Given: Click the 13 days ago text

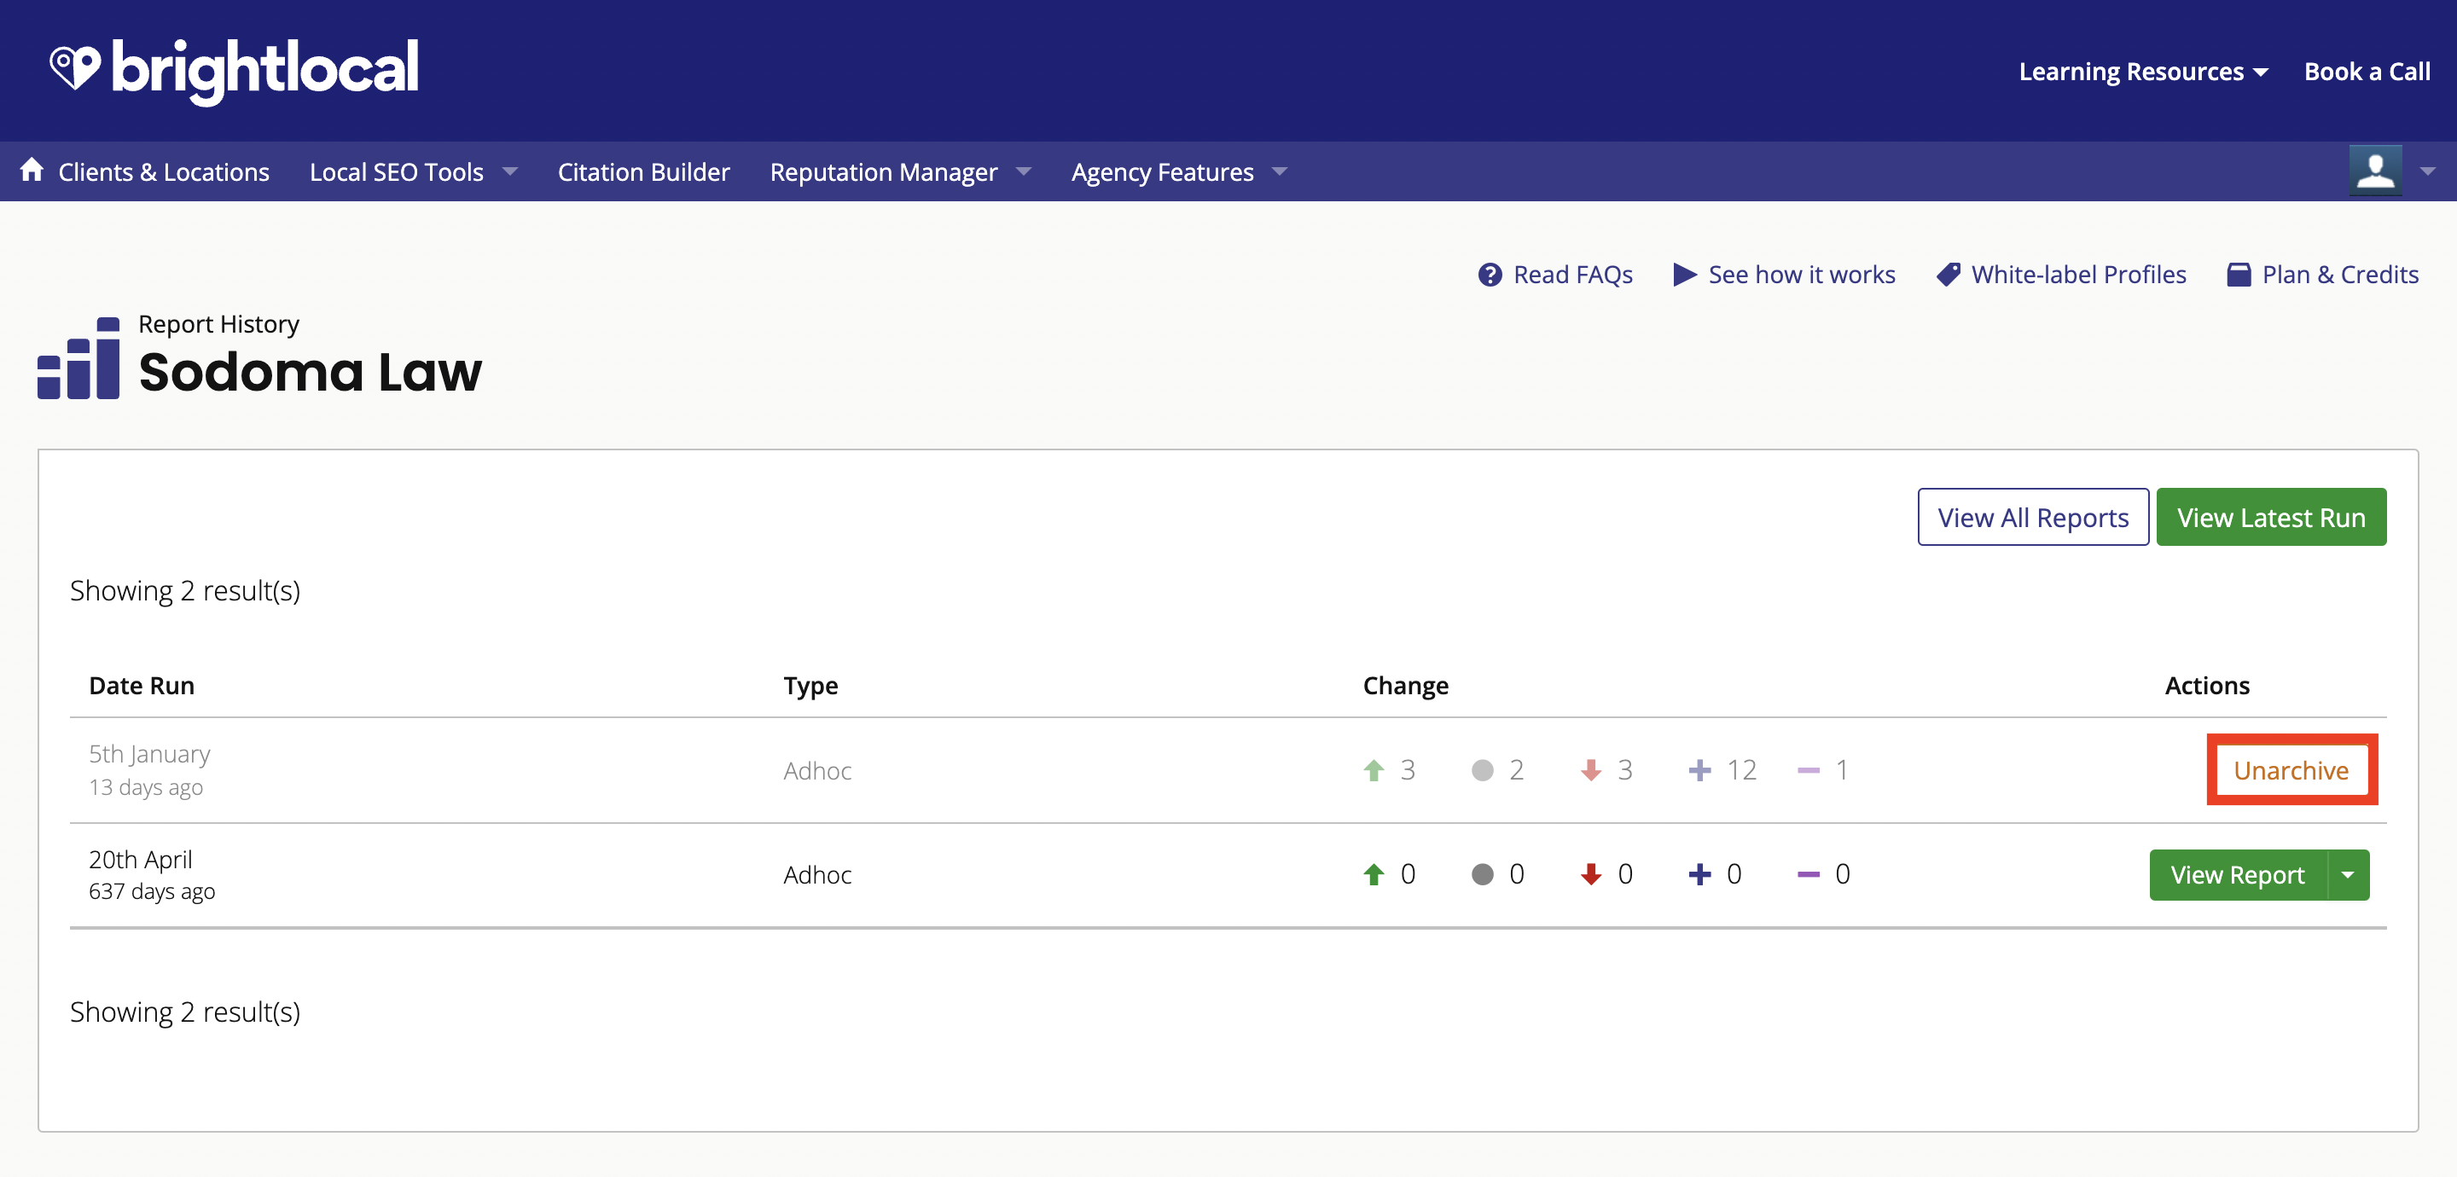Looking at the screenshot, I should coord(145,787).
